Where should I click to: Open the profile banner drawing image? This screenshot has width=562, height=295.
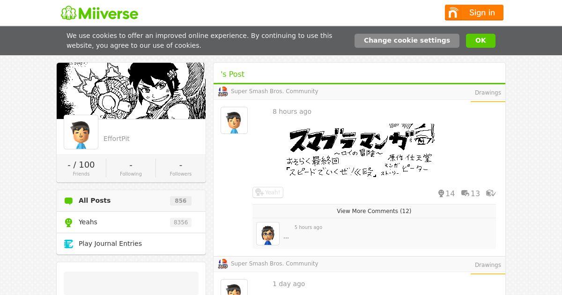coord(131,91)
